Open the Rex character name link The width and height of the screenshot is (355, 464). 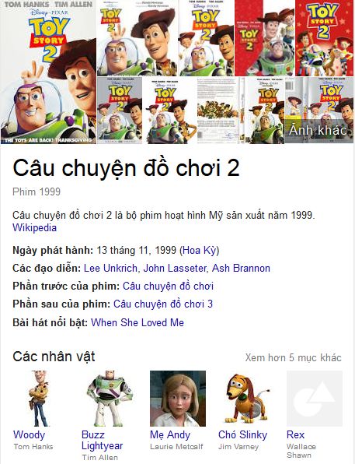pos(295,434)
